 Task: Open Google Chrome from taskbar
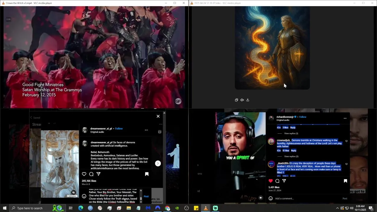167,208
